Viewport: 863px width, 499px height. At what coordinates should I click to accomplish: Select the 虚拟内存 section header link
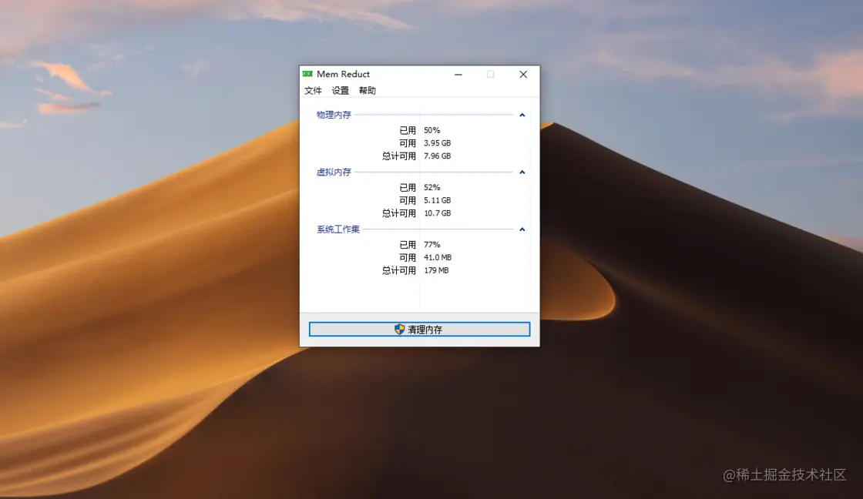pos(333,171)
